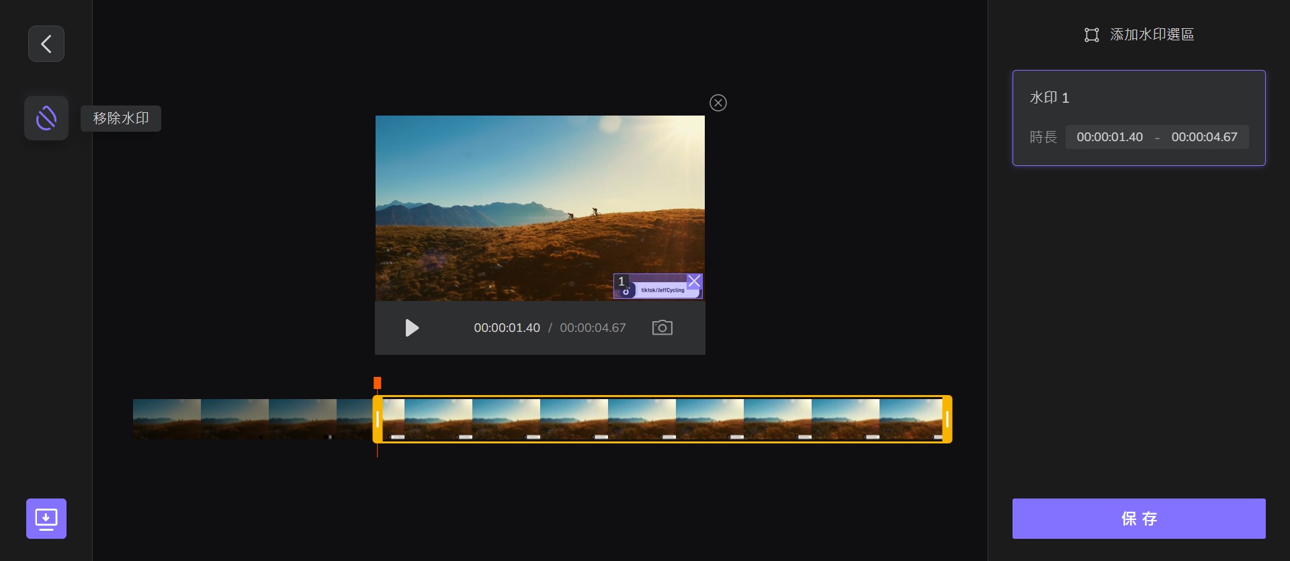Click the add-region frame icon
The height and width of the screenshot is (561, 1290).
(x=1092, y=35)
